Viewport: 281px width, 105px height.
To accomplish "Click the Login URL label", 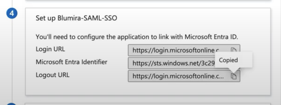I will coord(50,49).
